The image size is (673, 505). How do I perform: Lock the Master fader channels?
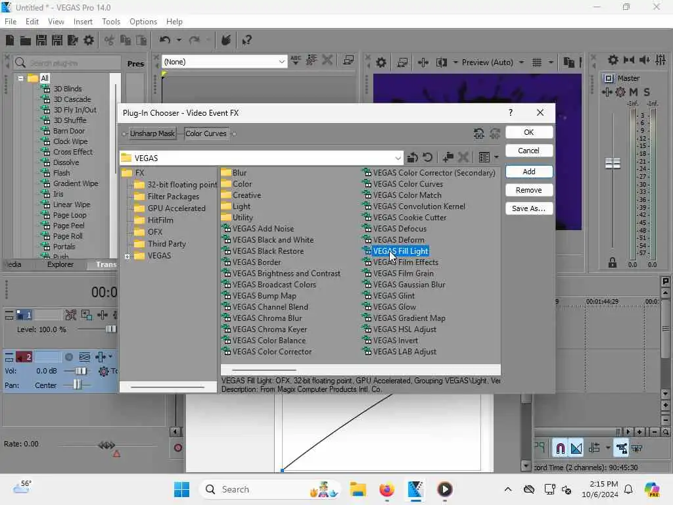613,263
